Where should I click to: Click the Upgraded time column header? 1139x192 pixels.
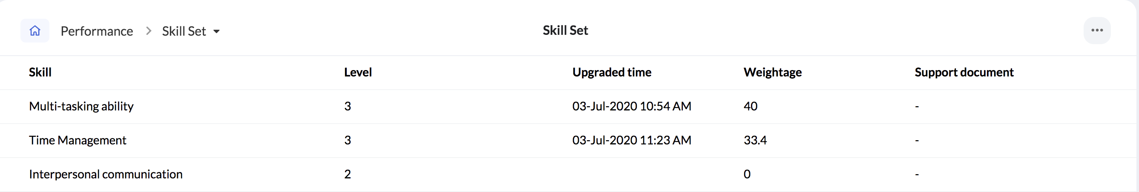click(612, 72)
